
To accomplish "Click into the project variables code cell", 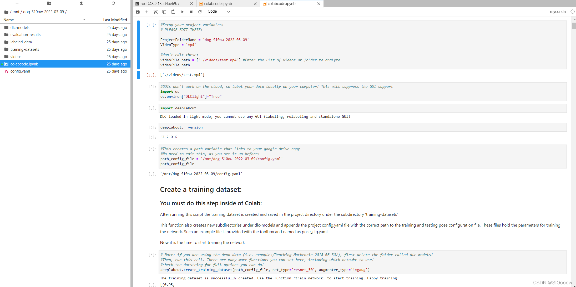I will click(x=362, y=45).
